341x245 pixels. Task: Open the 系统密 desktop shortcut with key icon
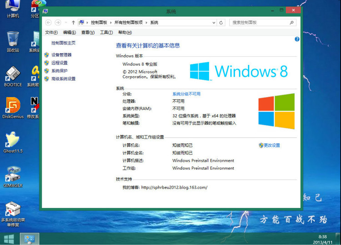pyautogui.click(x=33, y=76)
